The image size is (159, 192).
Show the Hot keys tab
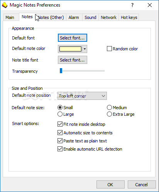pyautogui.click(x=129, y=17)
